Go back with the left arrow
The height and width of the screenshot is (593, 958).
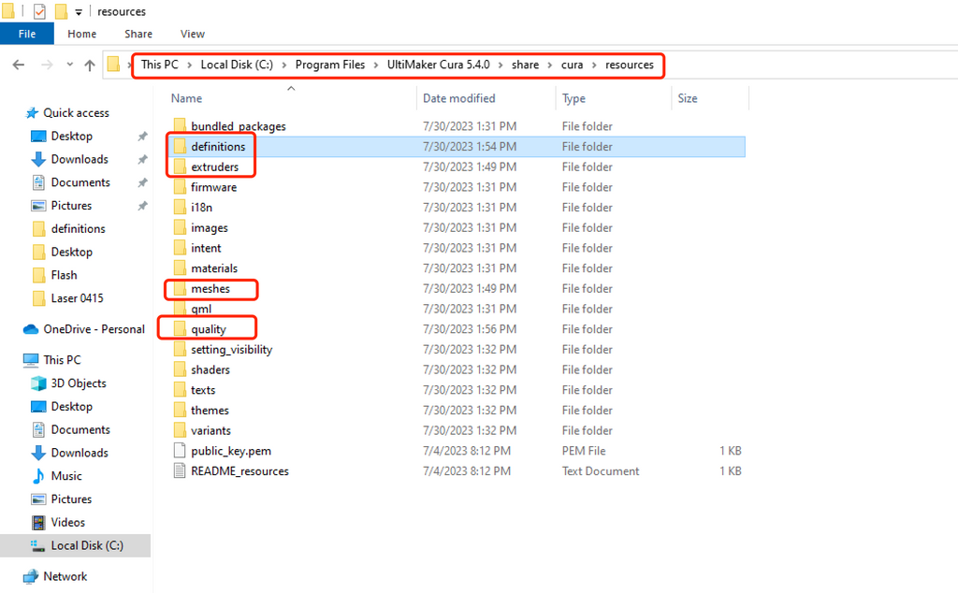pyautogui.click(x=19, y=65)
